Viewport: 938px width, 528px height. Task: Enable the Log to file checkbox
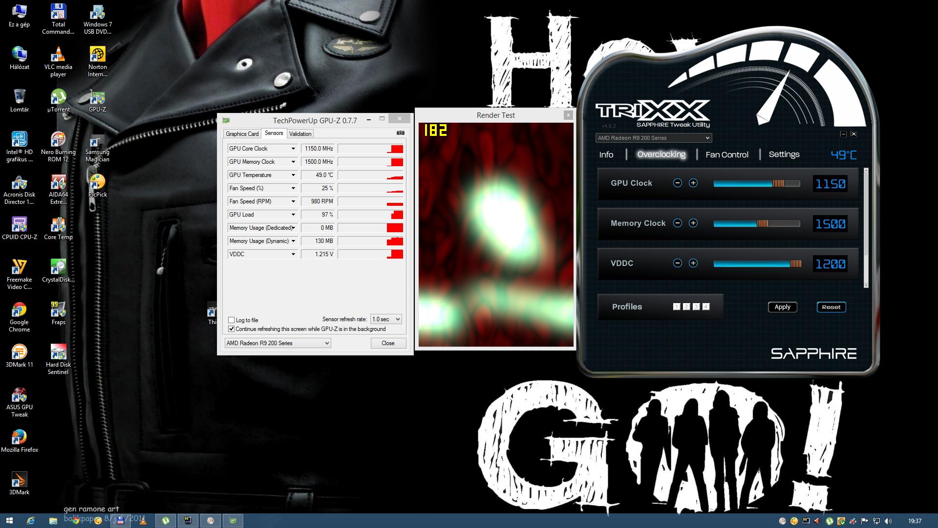(232, 320)
